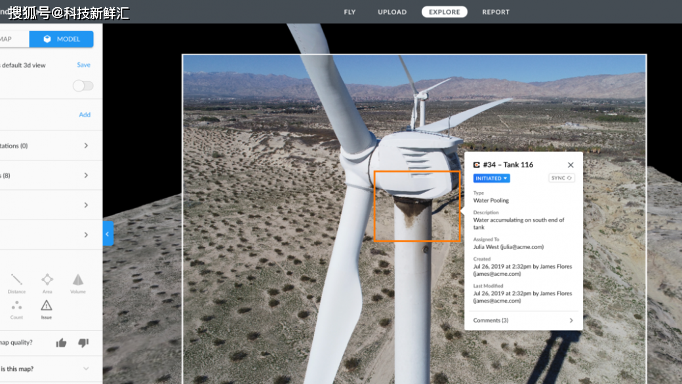Select the Count annotation tool

17,308
